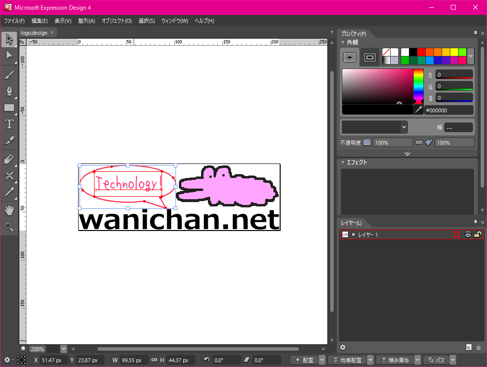Switch to the stroke appearance tab
This screenshot has width=487, height=367.
tap(370, 57)
